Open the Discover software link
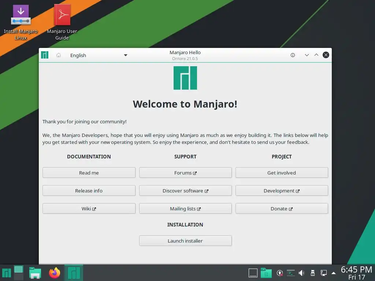Viewport: 375px width, 281px height. coord(185,191)
